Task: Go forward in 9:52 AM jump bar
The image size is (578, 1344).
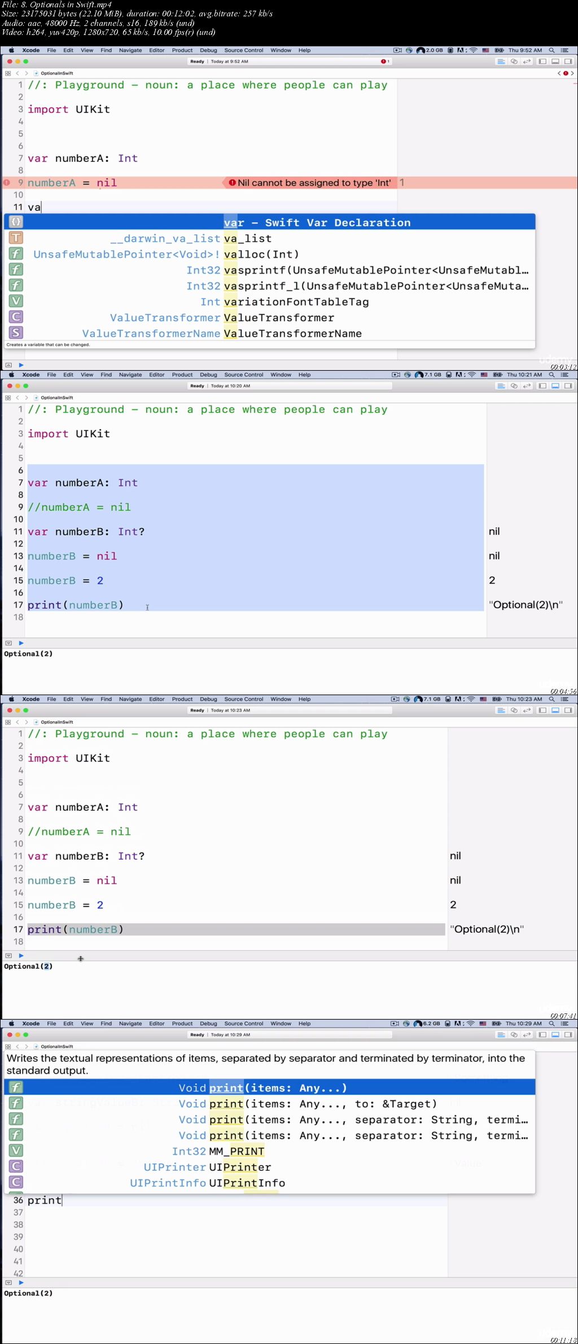Action: 26,73
